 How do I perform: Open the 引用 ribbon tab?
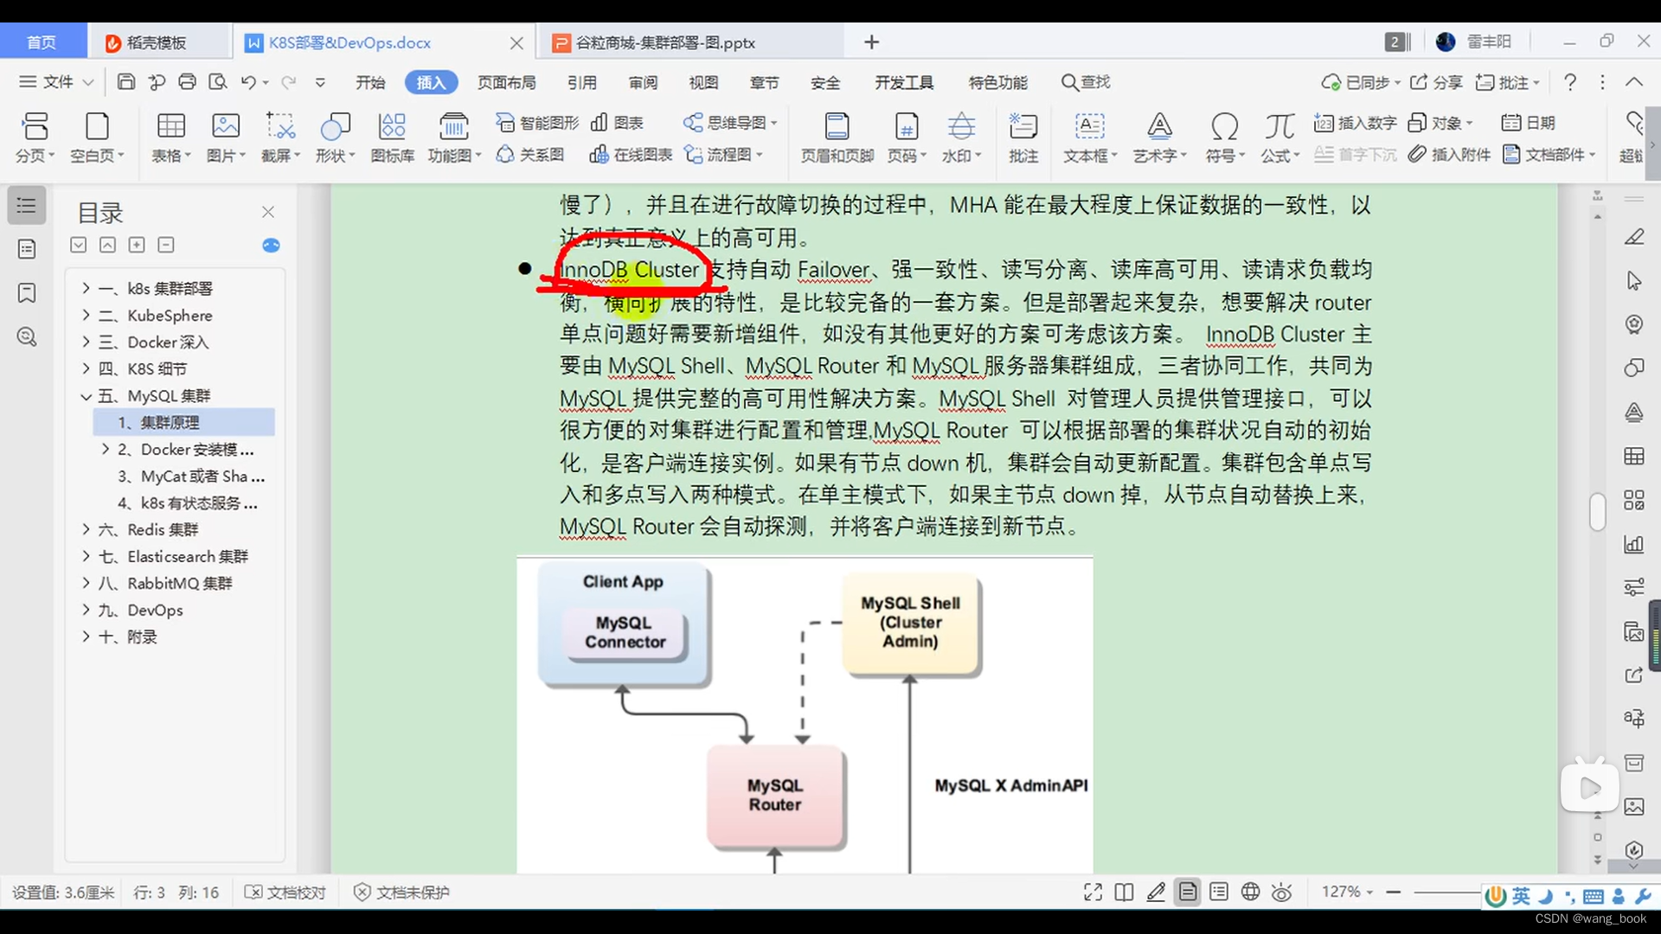coord(581,82)
